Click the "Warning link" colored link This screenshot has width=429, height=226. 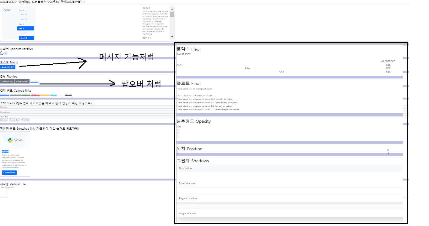click(x=45, y=94)
